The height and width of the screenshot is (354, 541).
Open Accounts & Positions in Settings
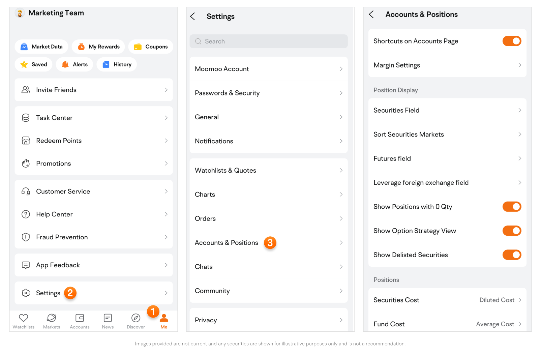269,243
